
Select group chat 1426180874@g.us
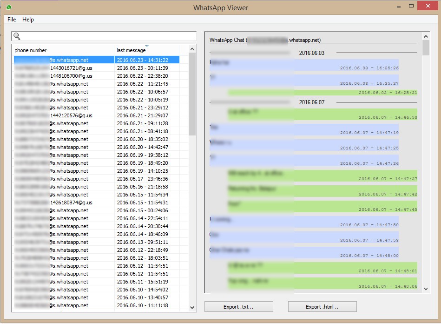[x=97, y=202]
